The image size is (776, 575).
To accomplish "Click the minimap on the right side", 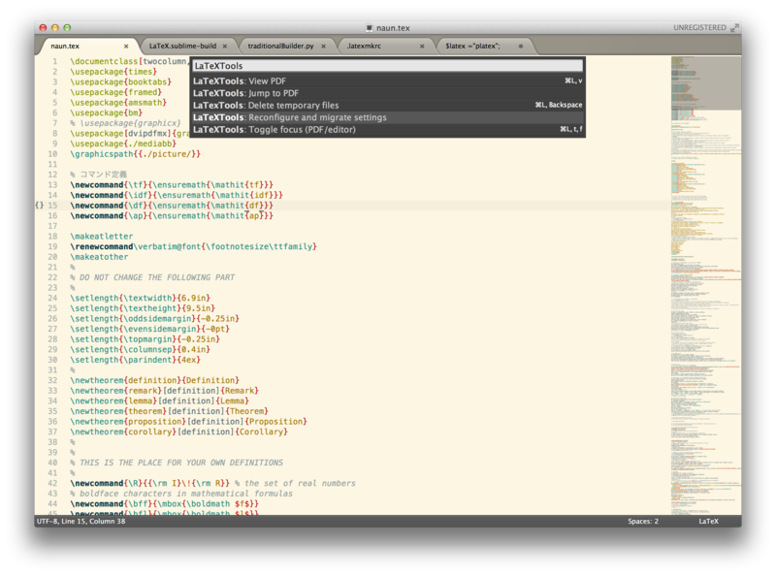I will (x=706, y=284).
